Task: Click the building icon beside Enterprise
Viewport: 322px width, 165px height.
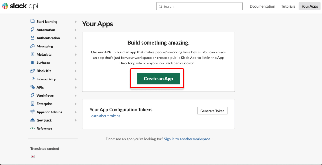Action: click(x=32, y=104)
